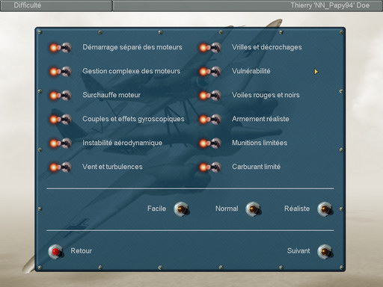Image resolution: width=383 pixels, height=287 pixels.
Task: Choose the Réaliste difficulty preset button
Action: [325, 209]
